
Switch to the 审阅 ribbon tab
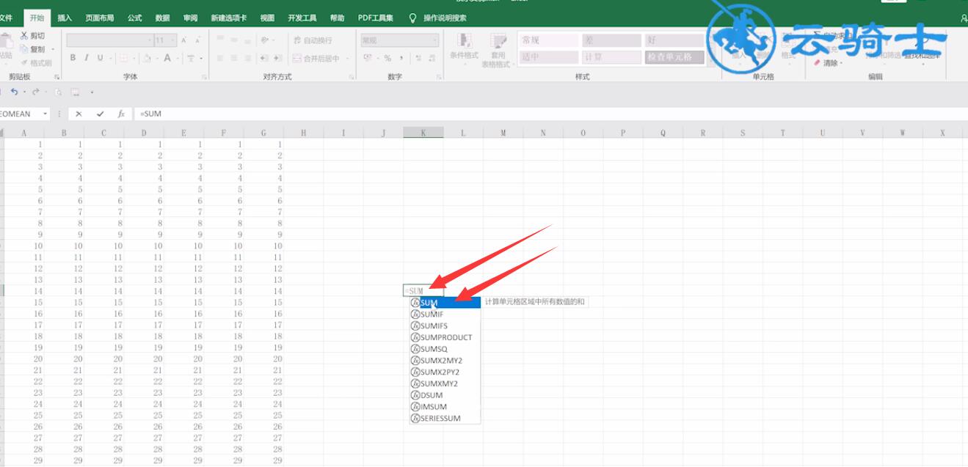tap(190, 18)
